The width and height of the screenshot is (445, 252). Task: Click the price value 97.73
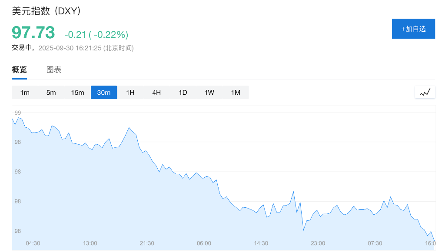(x=33, y=33)
